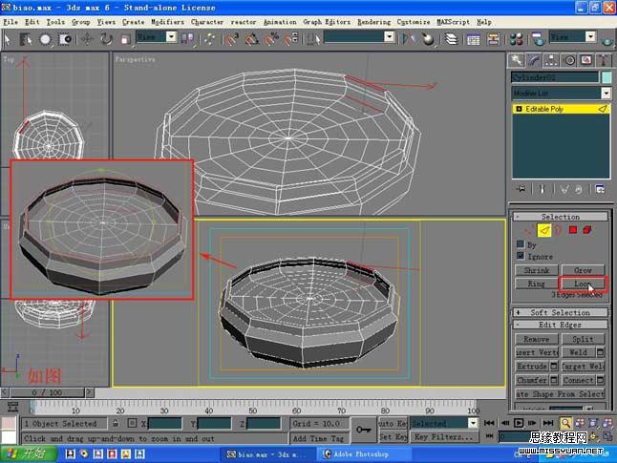Expand the Soft Selection rollout

560,313
